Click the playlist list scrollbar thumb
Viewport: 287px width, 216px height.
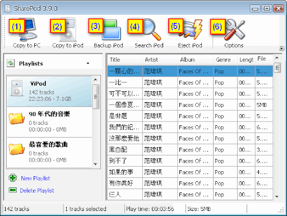[96, 97]
